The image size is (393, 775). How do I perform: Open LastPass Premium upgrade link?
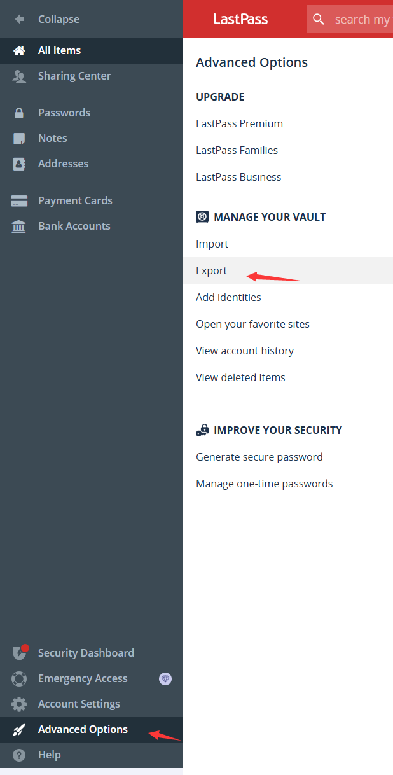239,123
